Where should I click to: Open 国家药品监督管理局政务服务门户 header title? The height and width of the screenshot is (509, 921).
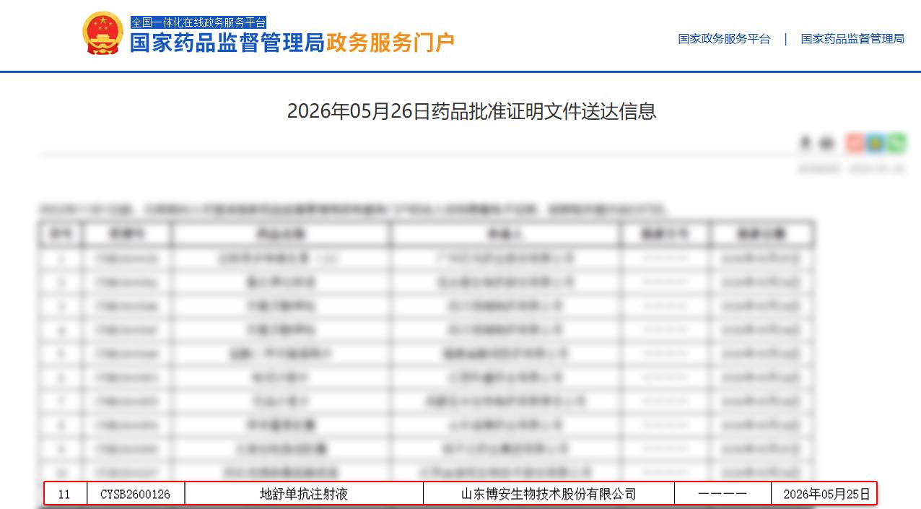[x=292, y=43]
